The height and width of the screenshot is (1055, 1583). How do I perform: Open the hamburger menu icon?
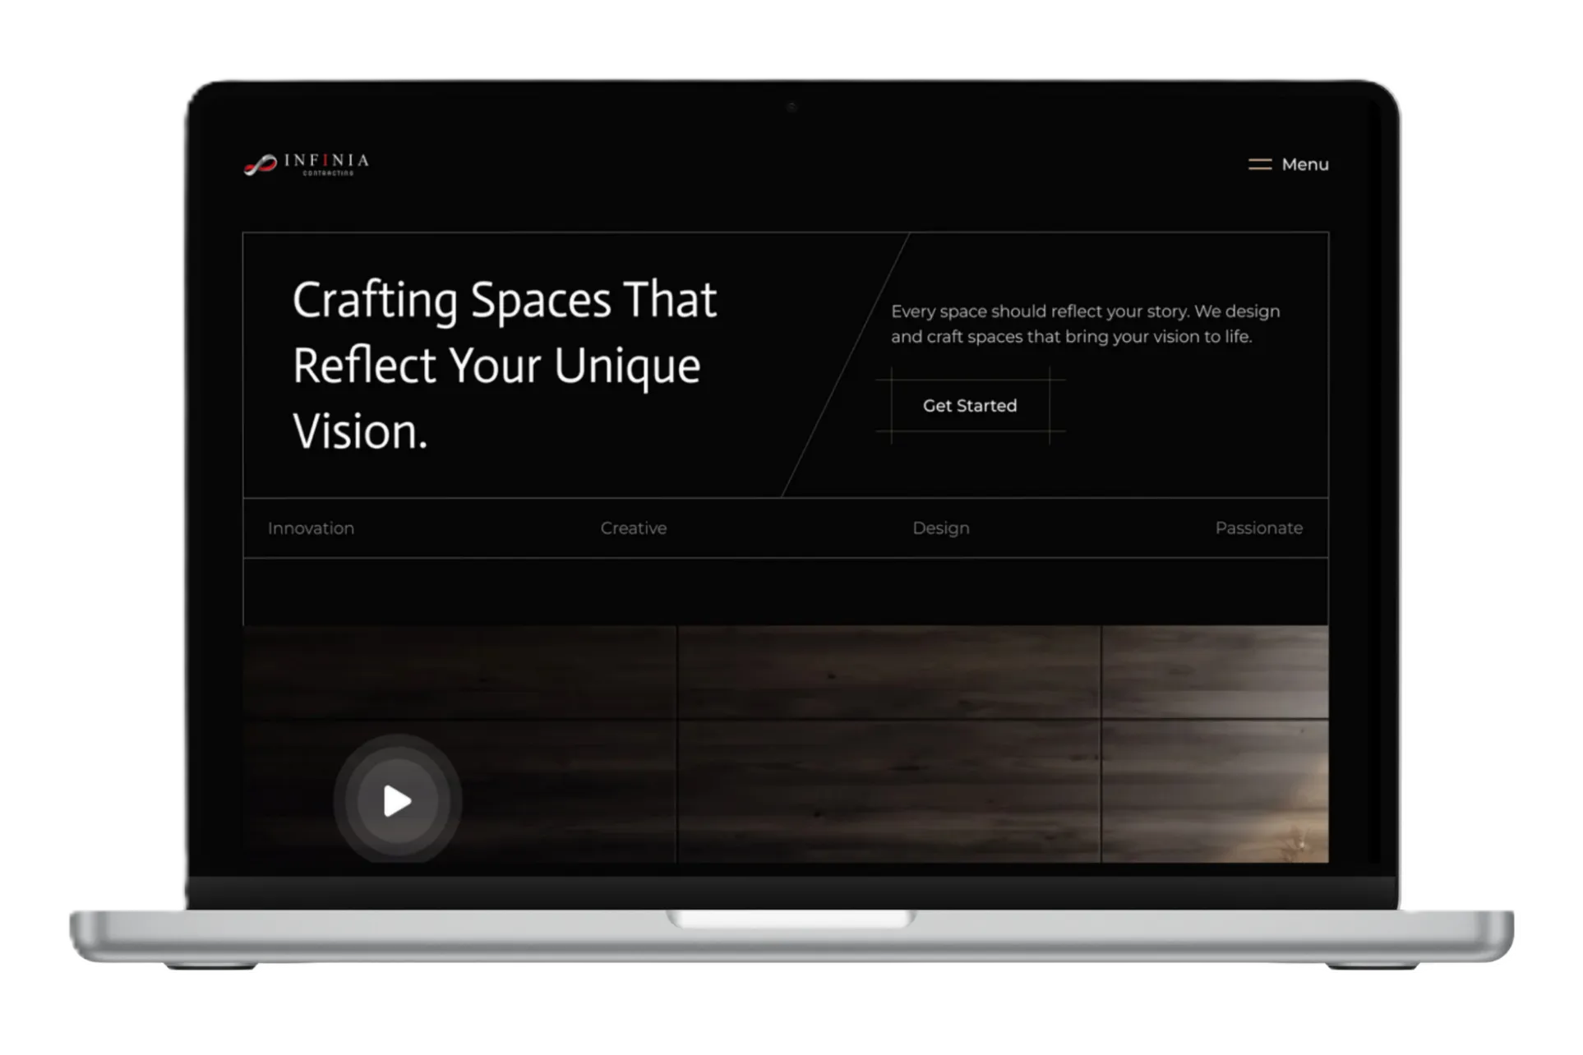1259,164
